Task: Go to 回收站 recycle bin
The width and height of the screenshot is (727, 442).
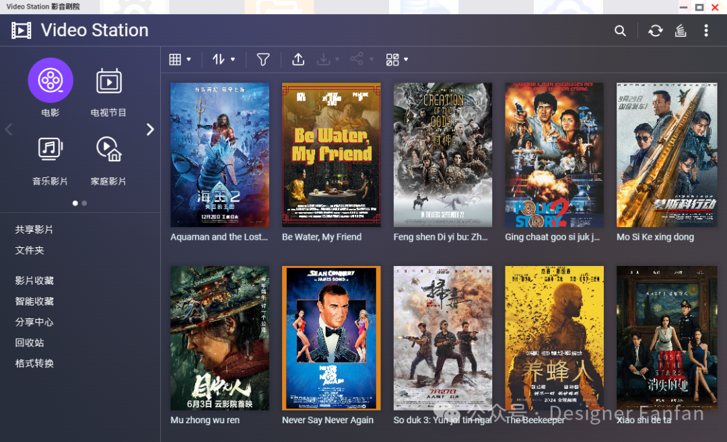Action: (x=30, y=343)
